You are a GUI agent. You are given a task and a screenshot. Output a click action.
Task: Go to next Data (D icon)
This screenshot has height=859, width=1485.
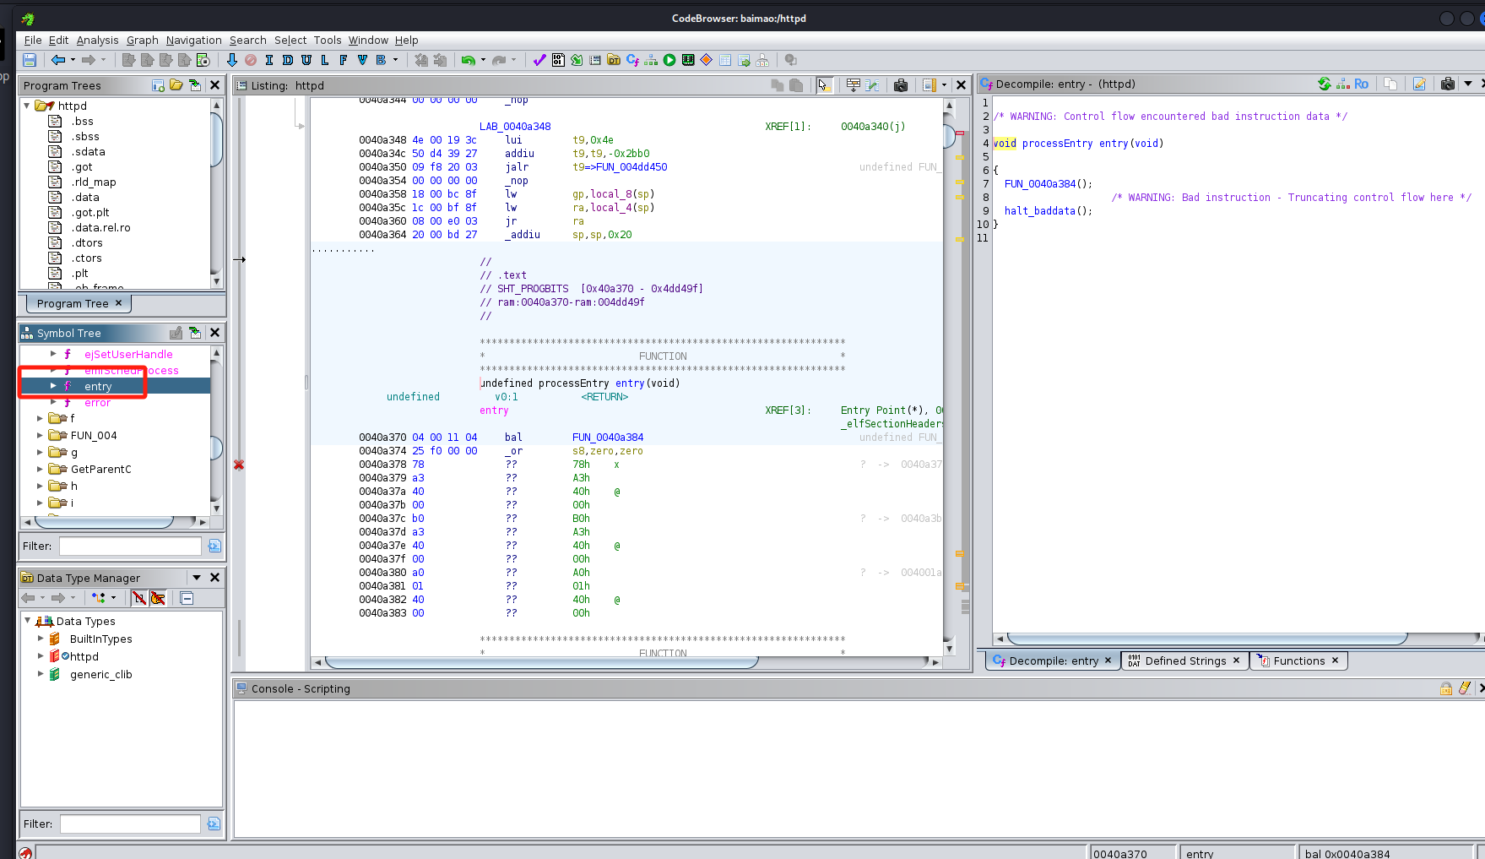tap(288, 60)
